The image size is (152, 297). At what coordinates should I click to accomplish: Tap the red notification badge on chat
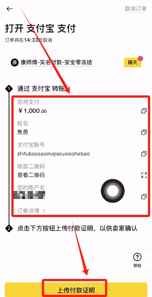(140, 59)
